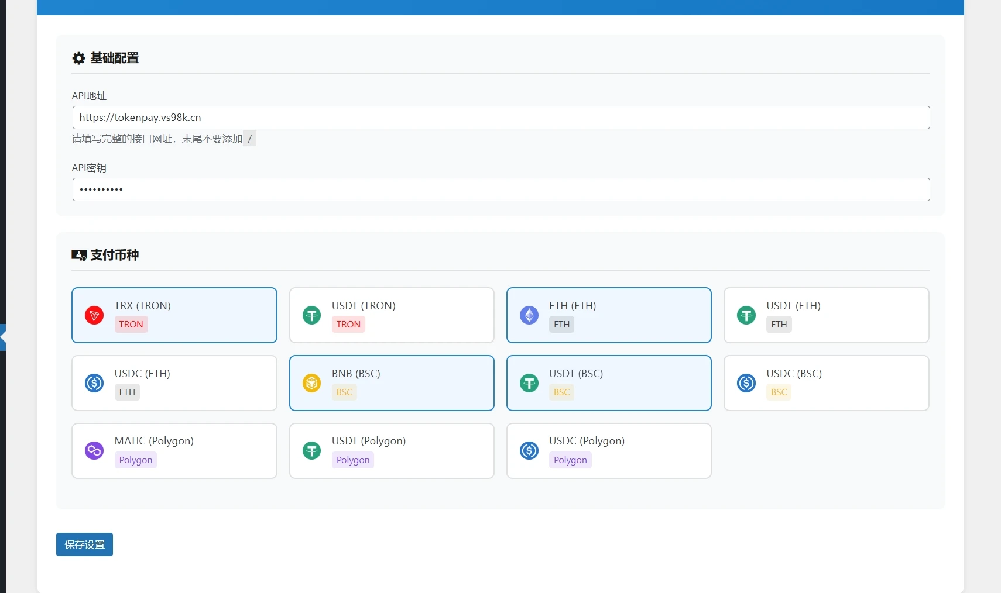Click the 保存设置 save settings button
The image size is (1001, 593).
tap(84, 544)
